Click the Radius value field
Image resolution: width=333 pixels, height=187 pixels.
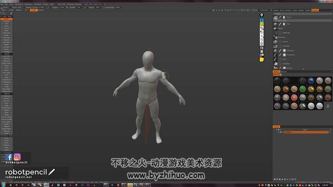click(62, 7)
